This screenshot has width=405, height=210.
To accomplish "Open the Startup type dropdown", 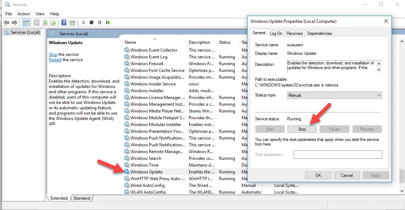I will [334, 95].
